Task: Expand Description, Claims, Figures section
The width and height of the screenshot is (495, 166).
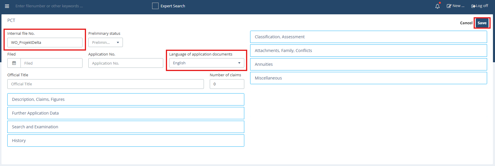Action: coord(126,99)
